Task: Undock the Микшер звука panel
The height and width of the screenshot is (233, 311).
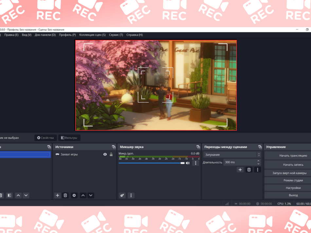Action: 198,147
